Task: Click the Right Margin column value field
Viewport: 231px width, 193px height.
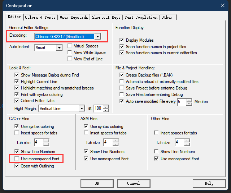Action: (99, 109)
